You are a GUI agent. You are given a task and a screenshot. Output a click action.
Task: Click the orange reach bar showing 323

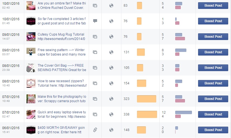(x=146, y=99)
